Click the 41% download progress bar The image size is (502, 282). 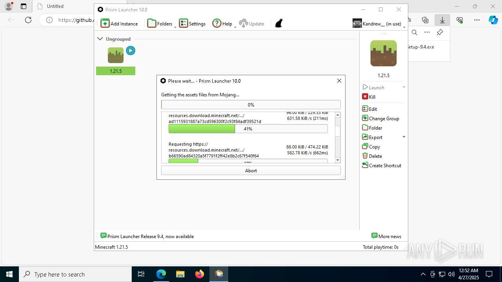[248, 129]
